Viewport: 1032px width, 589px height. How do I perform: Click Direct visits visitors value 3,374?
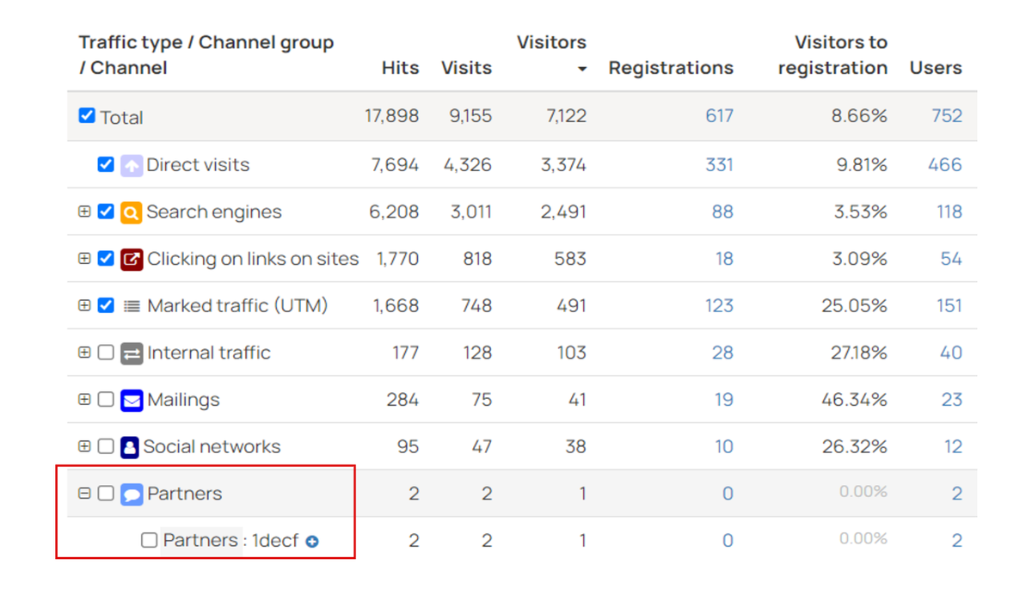pos(564,165)
